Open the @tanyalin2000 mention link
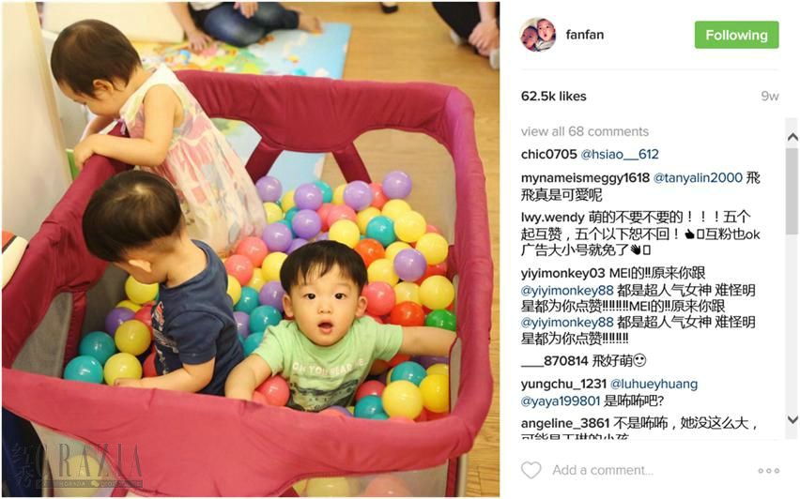Viewport: 800px width, 499px height. (x=698, y=177)
